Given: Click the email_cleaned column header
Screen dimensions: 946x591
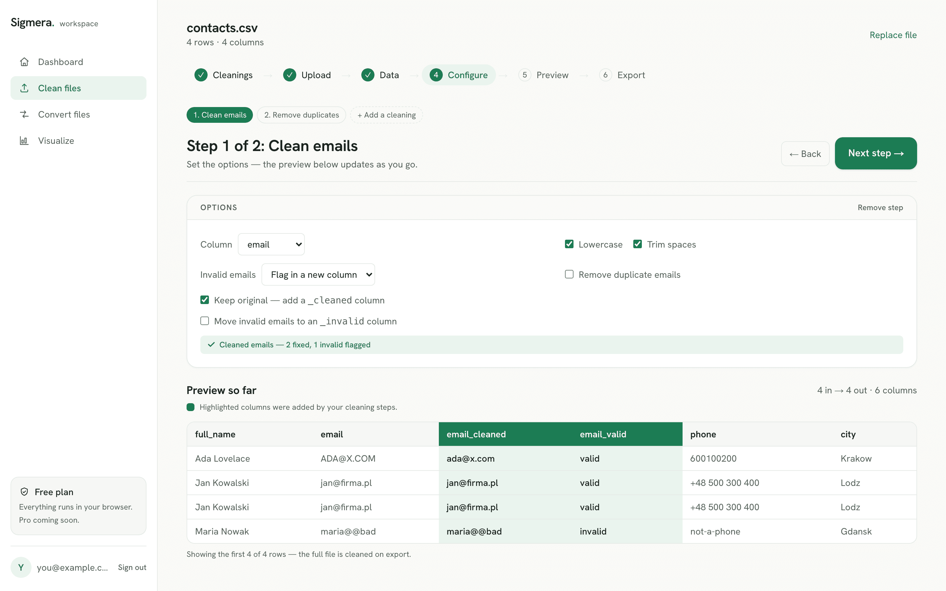Looking at the screenshot, I should 506,434.
